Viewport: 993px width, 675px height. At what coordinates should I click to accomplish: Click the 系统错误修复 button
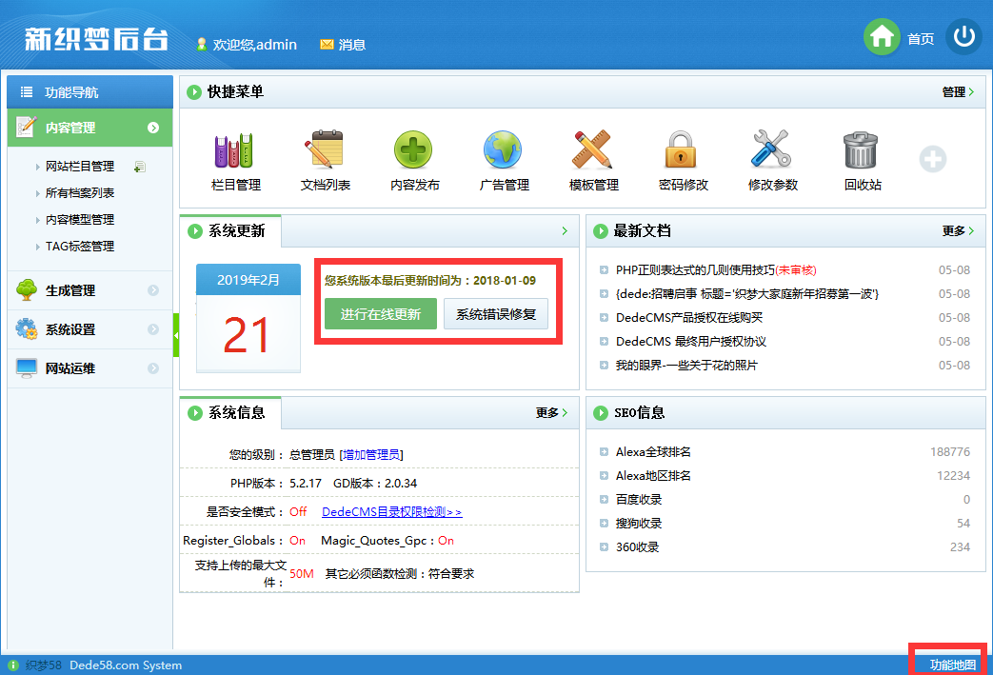(495, 314)
